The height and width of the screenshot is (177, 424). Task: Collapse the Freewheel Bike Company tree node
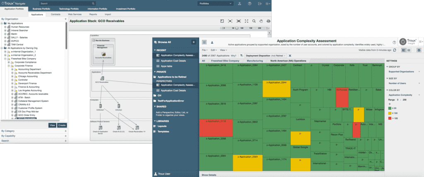[5, 59]
